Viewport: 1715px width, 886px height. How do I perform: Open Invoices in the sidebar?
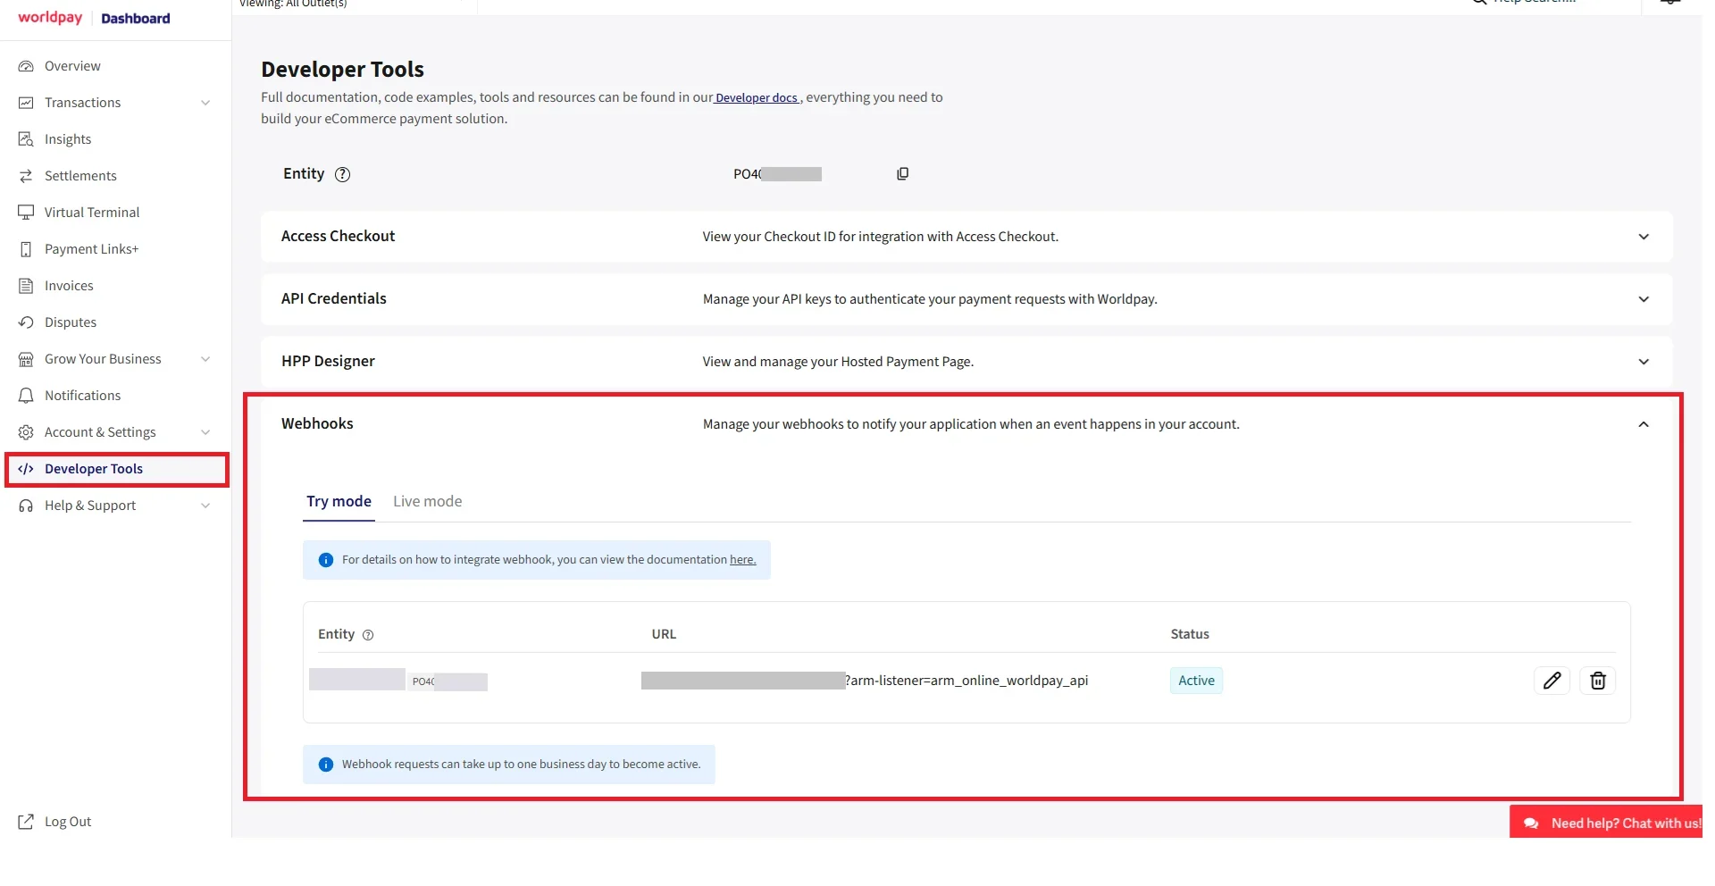pos(69,286)
